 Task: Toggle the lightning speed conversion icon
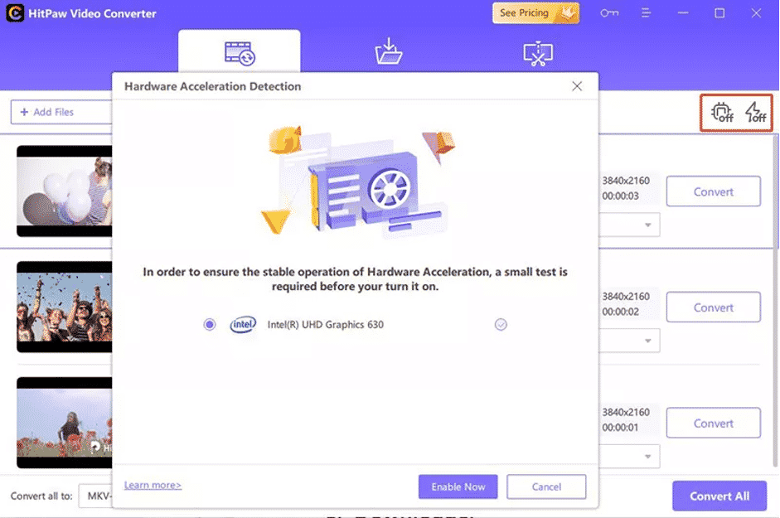tap(755, 112)
